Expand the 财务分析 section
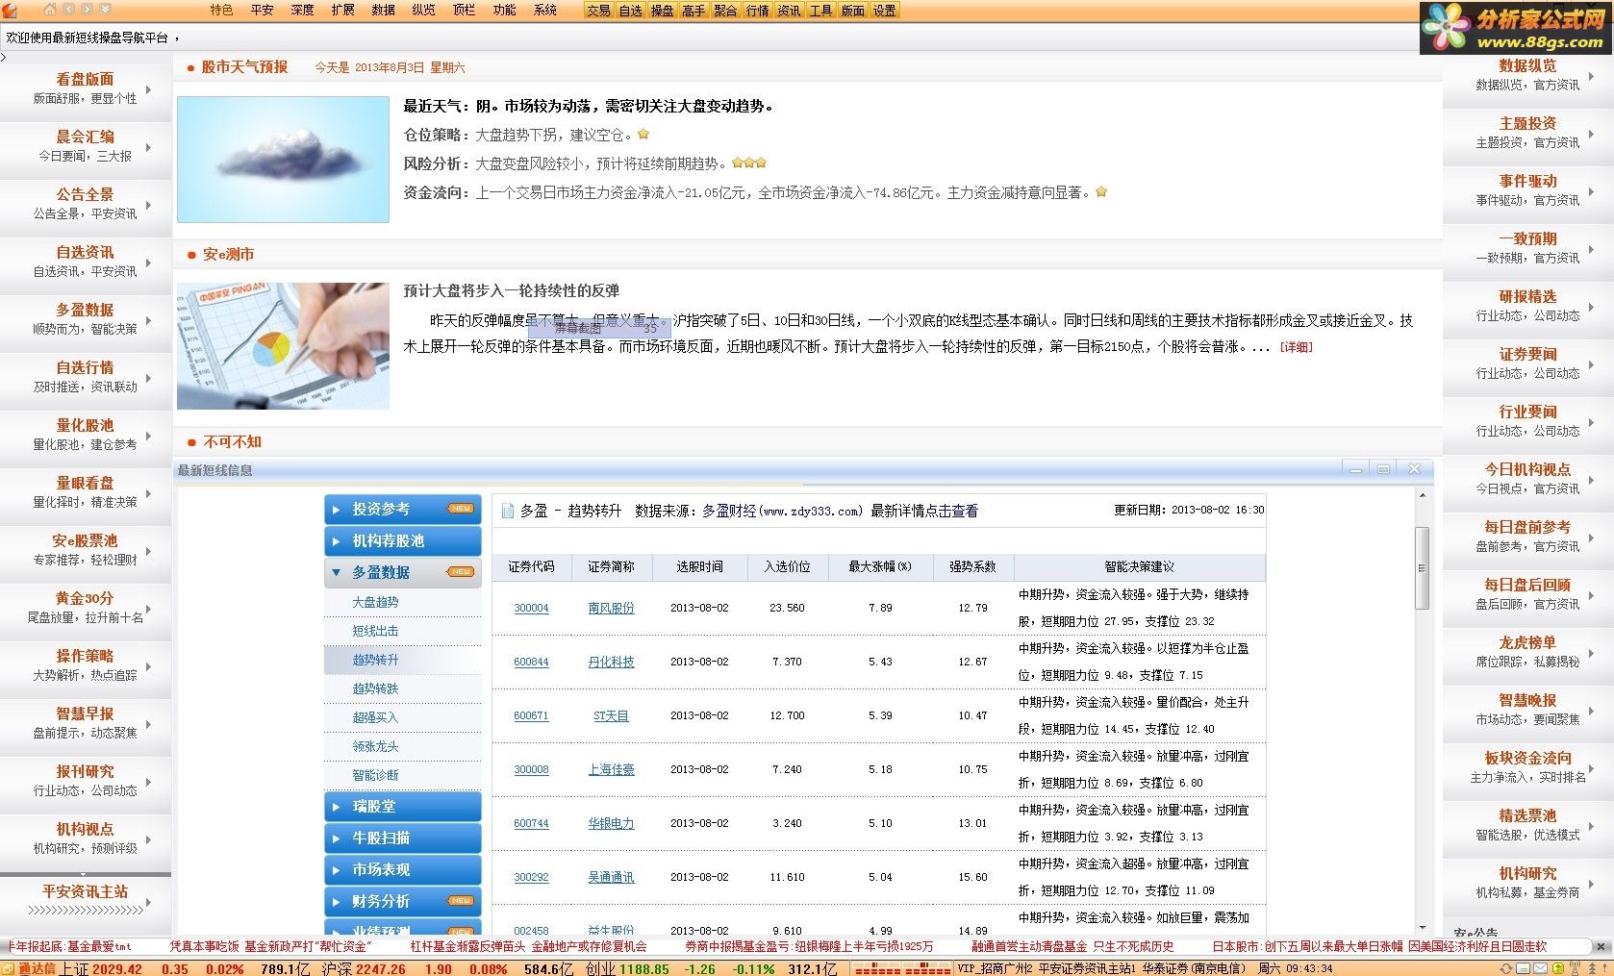 click(x=402, y=901)
